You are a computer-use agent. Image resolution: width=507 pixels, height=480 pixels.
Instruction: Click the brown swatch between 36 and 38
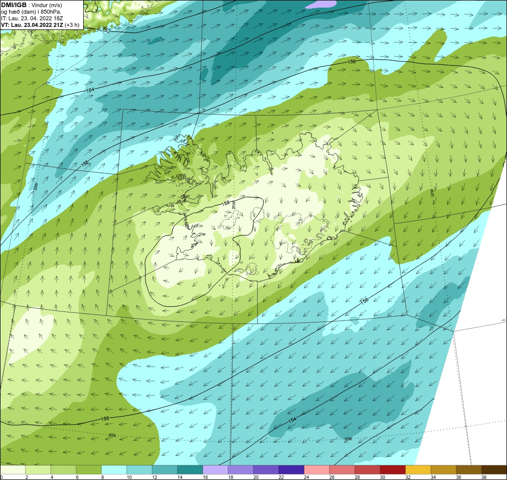tap(468, 470)
